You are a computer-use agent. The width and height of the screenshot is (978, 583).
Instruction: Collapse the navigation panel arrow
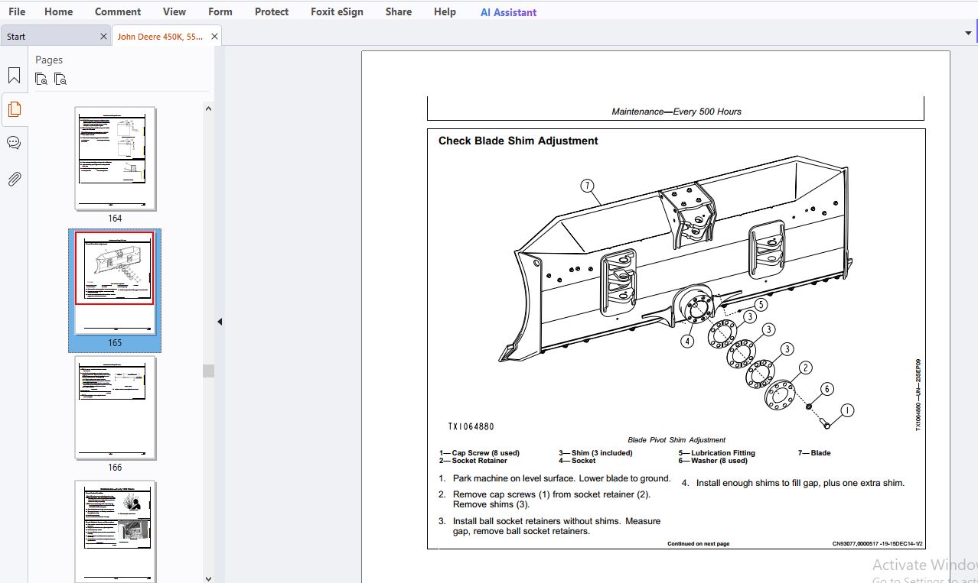point(220,322)
